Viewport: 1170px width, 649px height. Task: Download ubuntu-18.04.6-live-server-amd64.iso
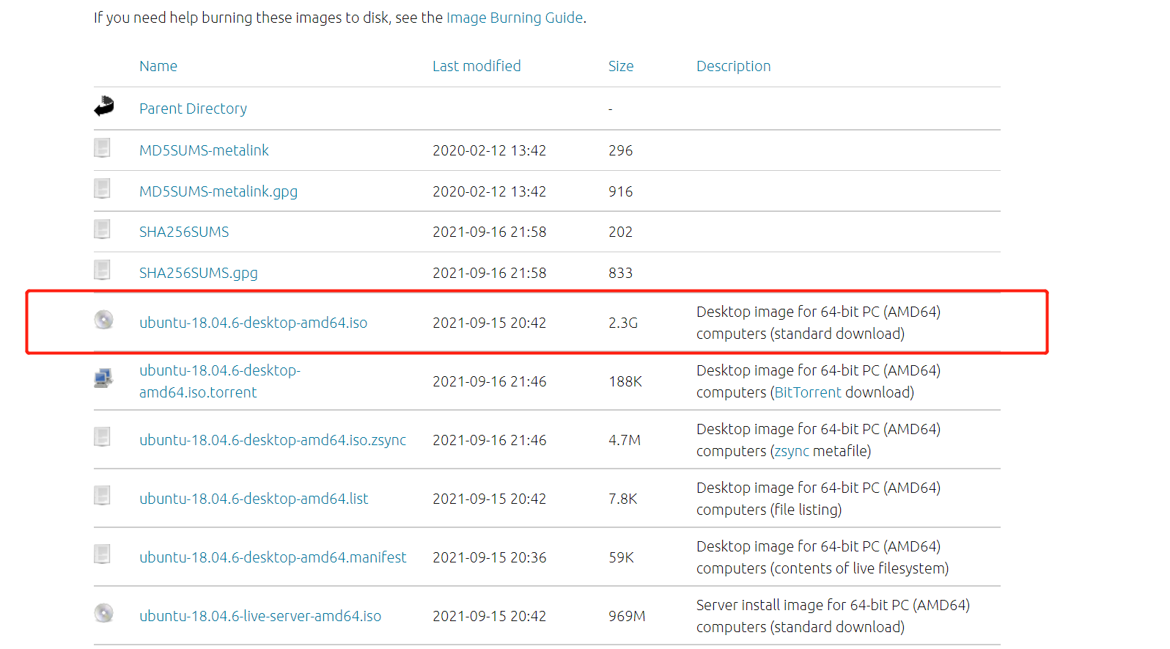[260, 616]
